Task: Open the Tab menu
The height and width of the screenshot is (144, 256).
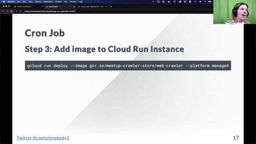Action: pos(66,2)
